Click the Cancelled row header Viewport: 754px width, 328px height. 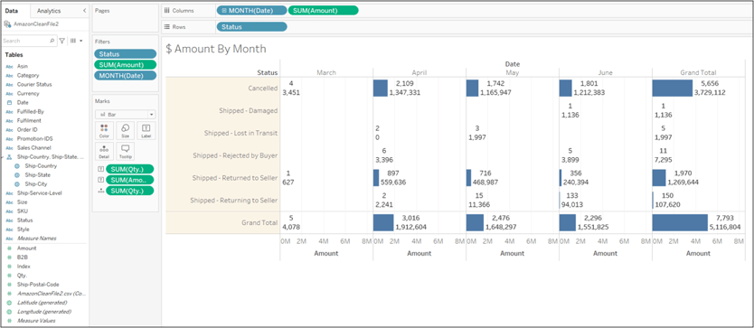click(x=263, y=88)
